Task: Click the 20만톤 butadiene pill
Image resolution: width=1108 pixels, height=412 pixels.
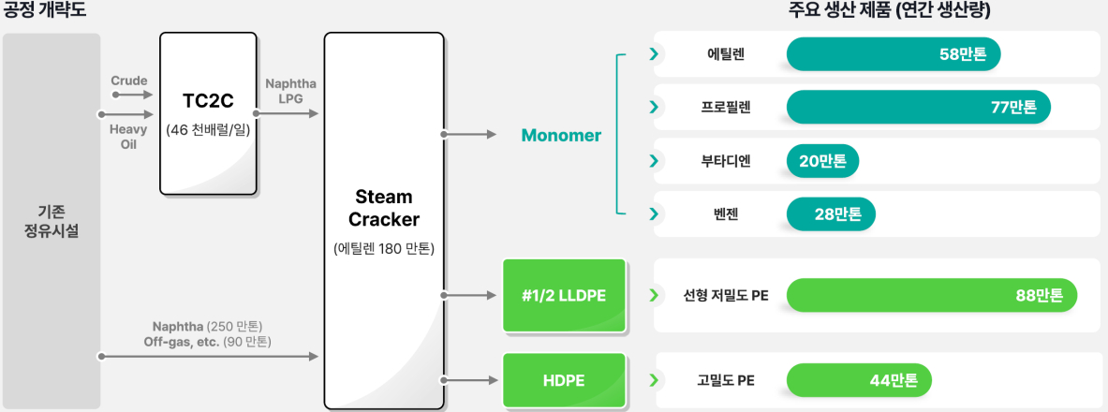Action: tap(822, 161)
